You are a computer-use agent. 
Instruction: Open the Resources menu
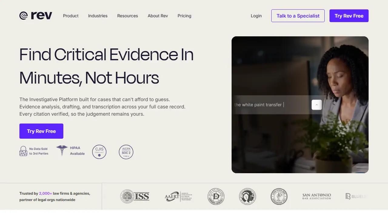[128, 16]
